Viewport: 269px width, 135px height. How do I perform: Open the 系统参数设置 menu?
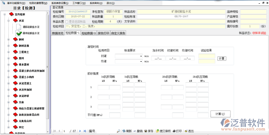(60, 3)
